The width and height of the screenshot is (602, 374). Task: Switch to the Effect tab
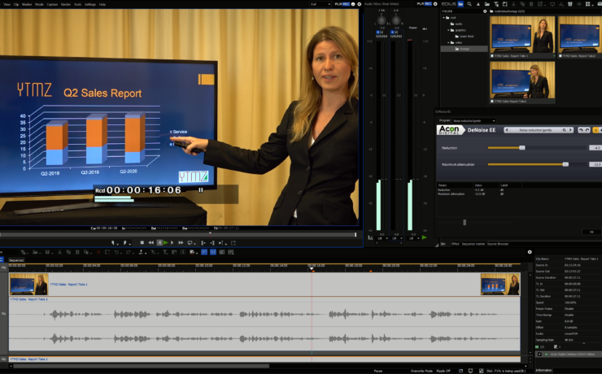(x=455, y=244)
